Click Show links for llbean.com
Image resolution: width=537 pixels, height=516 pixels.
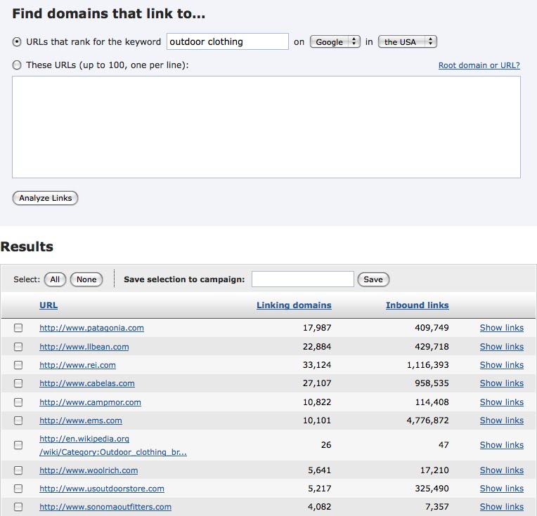[502, 347]
